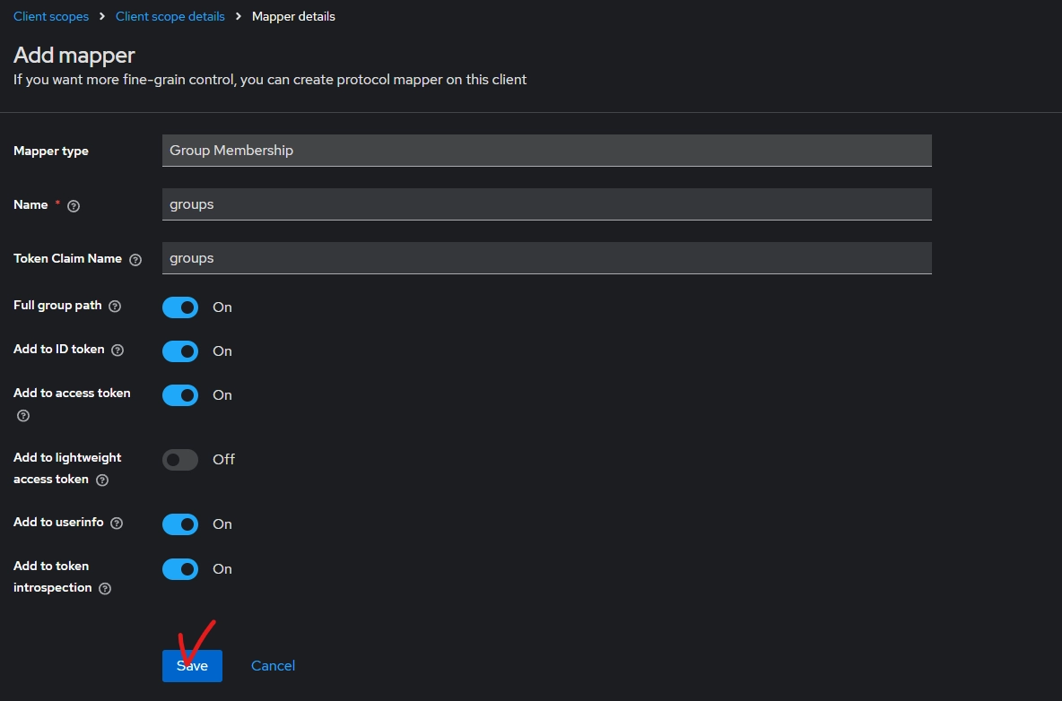Image resolution: width=1062 pixels, height=701 pixels.
Task: Click help icon for token introspection
Action: [105, 589]
